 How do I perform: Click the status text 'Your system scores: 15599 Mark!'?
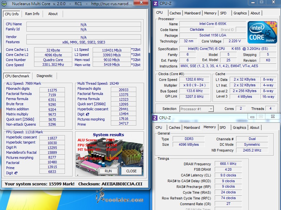[40, 184]
